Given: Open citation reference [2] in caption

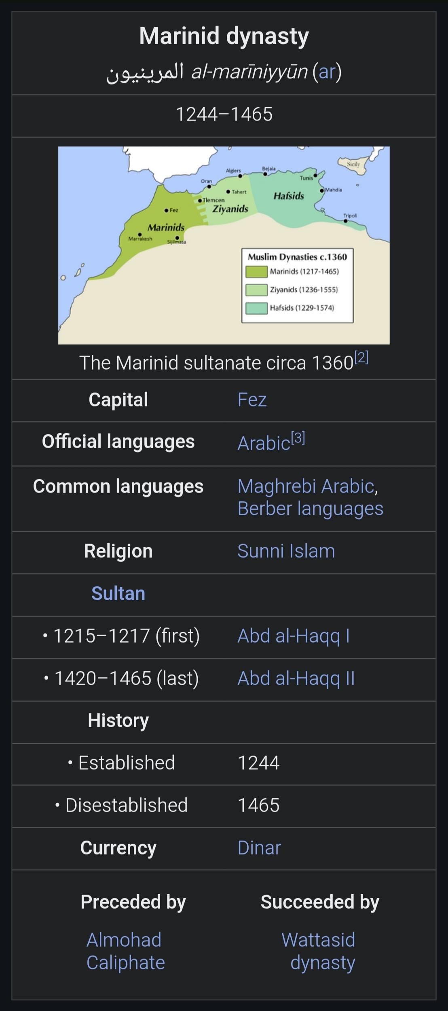Looking at the screenshot, I should (361, 357).
